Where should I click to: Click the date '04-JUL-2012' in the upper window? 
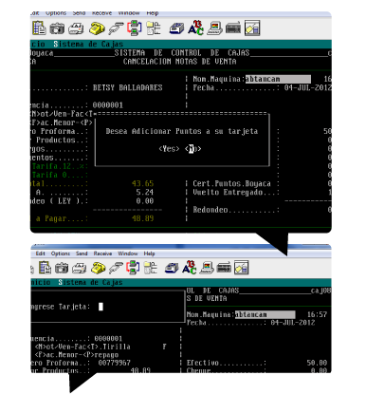[x=307, y=87]
